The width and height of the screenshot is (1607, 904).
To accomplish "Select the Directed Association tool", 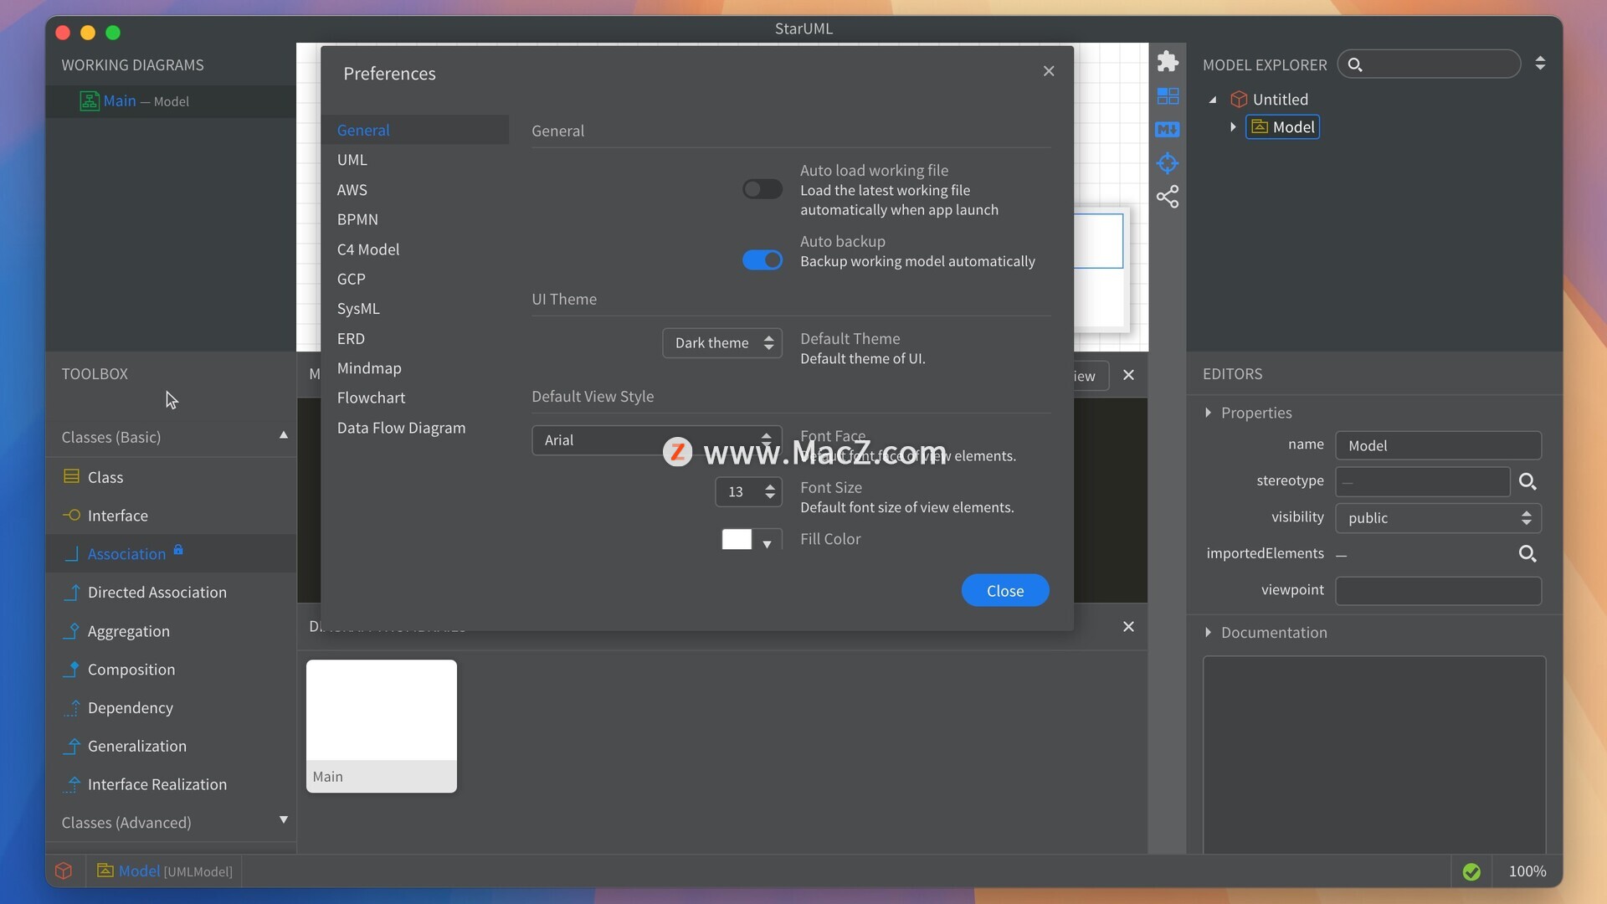I will coord(172,592).
